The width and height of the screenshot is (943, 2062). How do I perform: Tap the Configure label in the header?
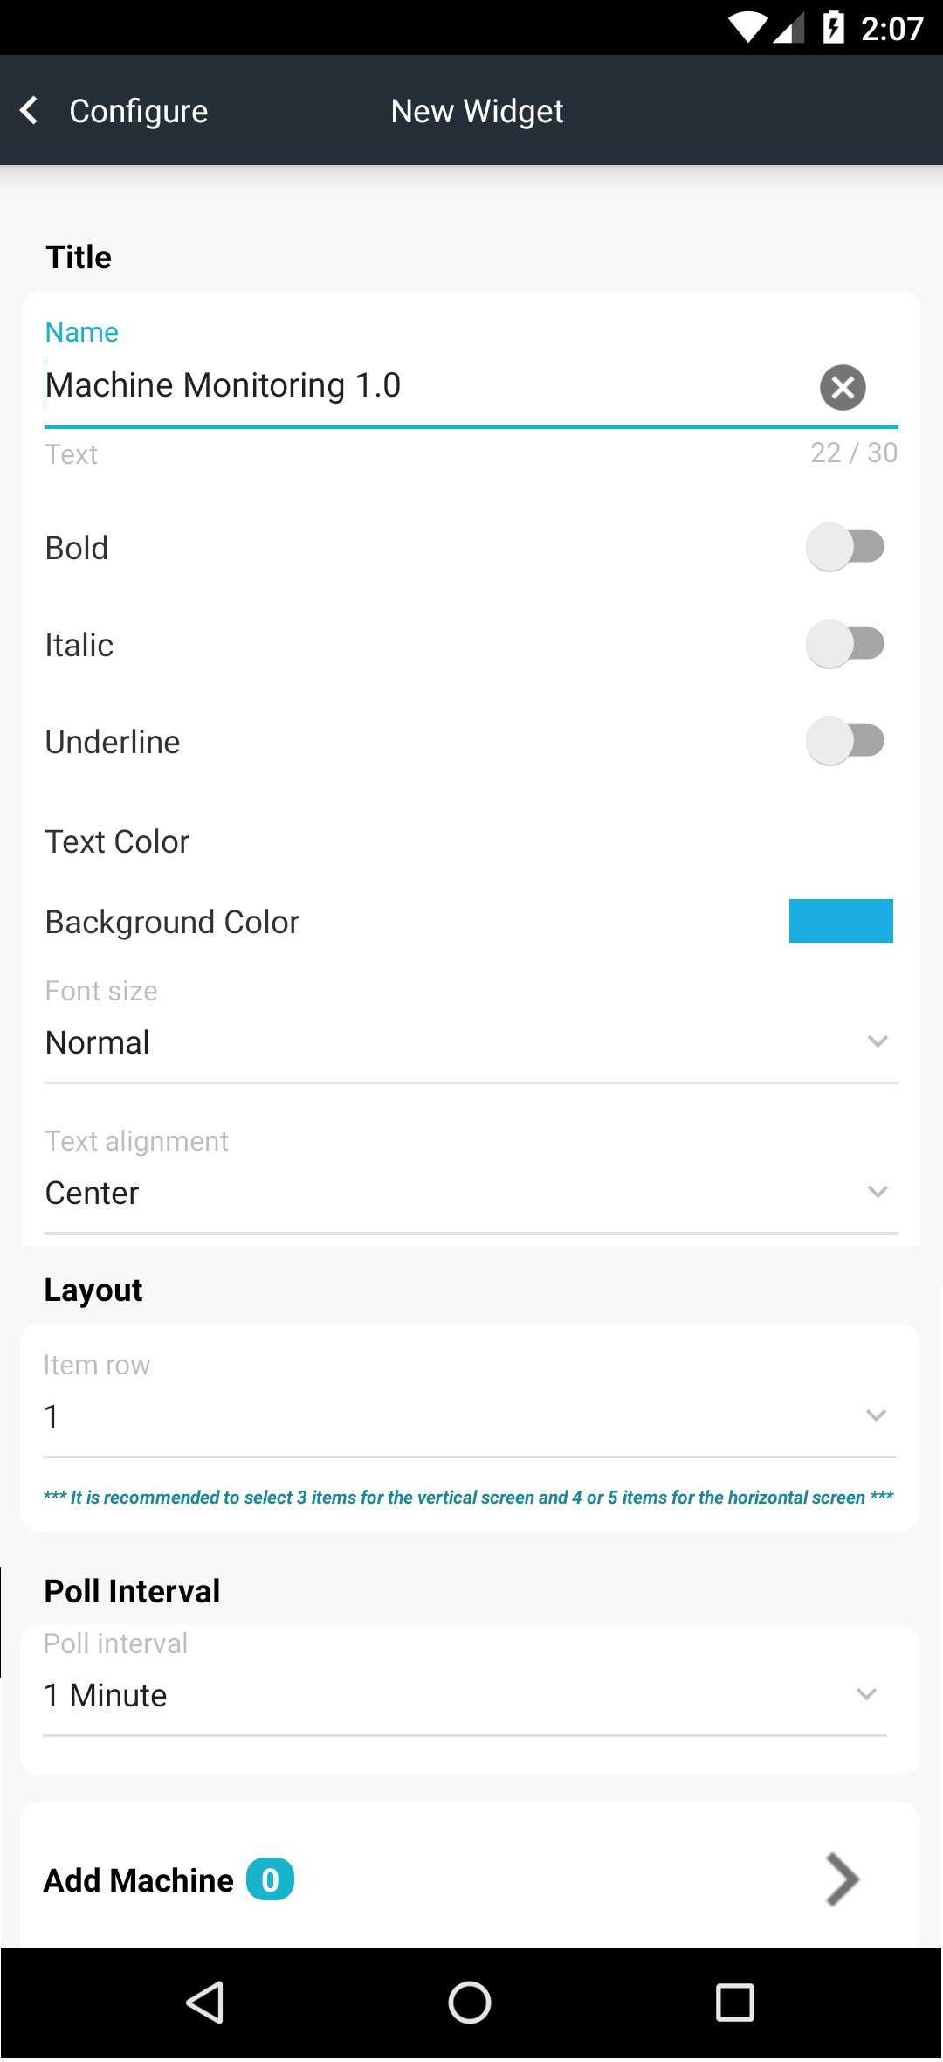pyautogui.click(x=139, y=111)
